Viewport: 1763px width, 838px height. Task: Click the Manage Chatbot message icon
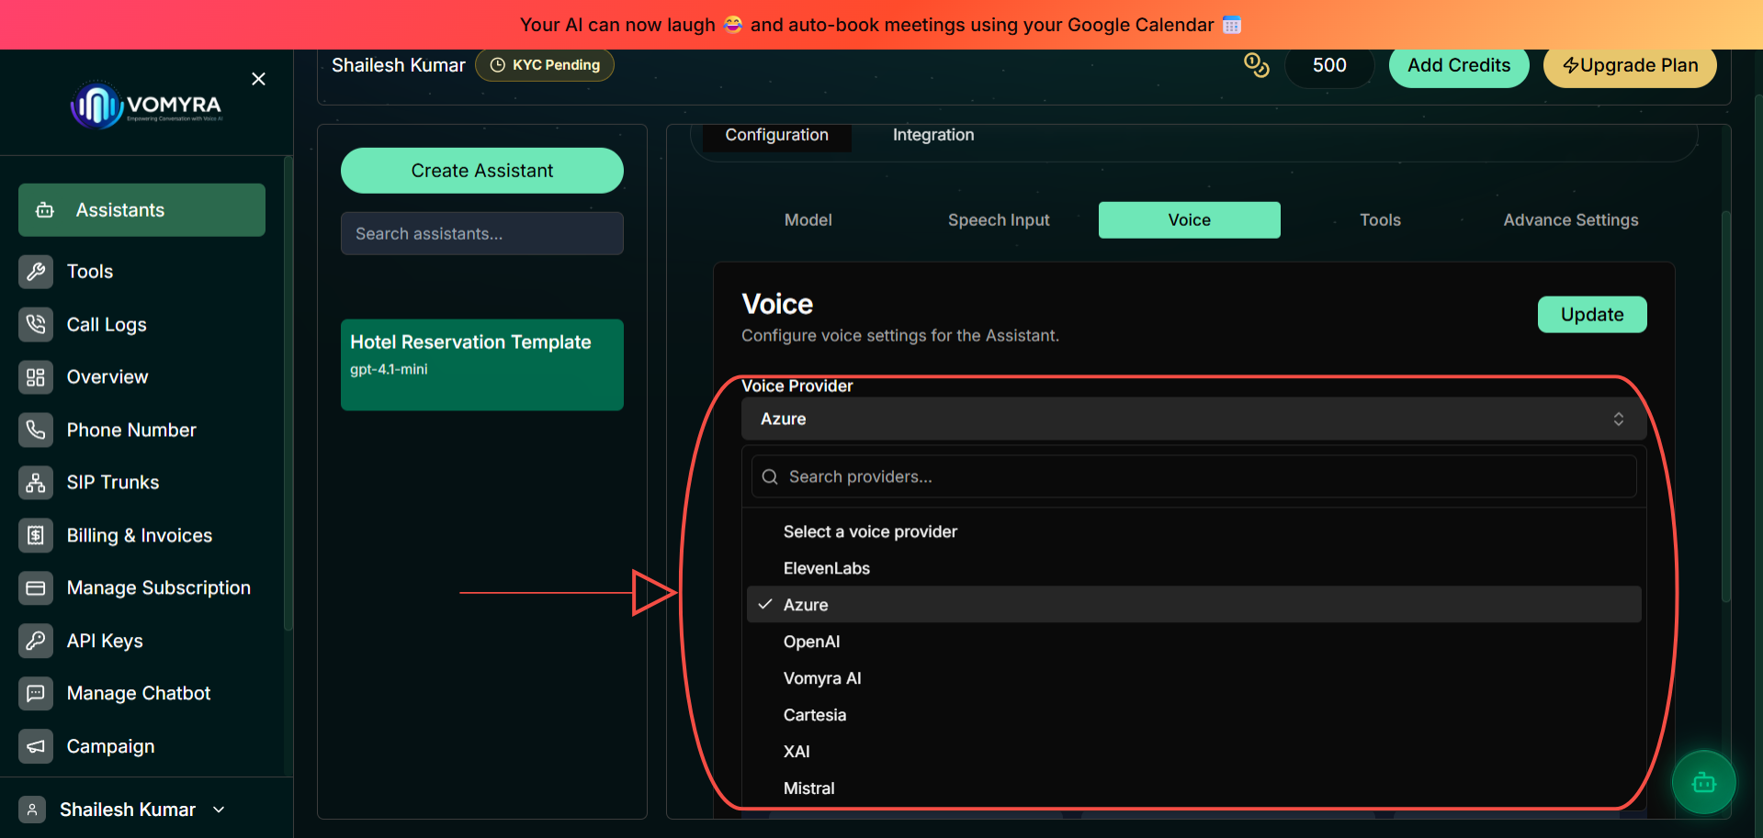pos(36,694)
